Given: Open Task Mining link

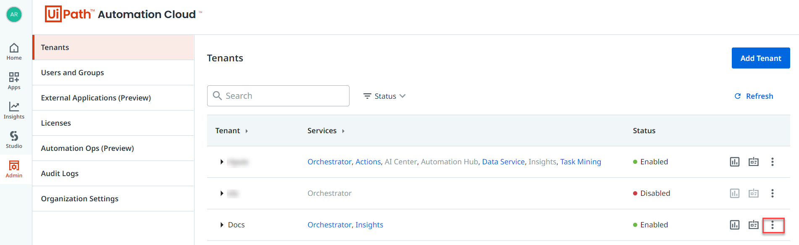Looking at the screenshot, I should click(x=581, y=162).
